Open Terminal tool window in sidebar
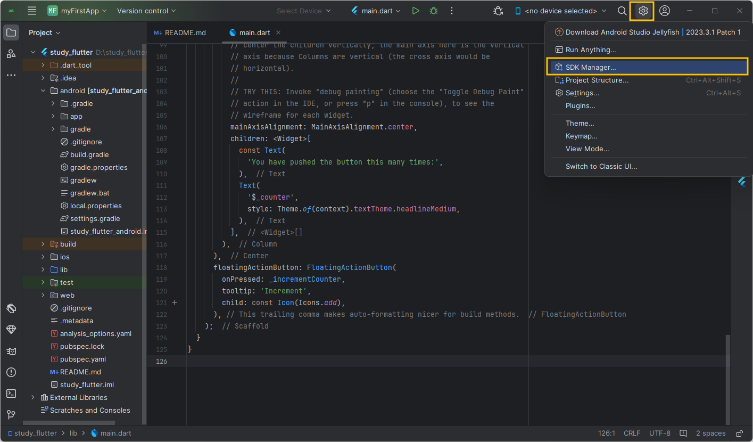 click(11, 394)
